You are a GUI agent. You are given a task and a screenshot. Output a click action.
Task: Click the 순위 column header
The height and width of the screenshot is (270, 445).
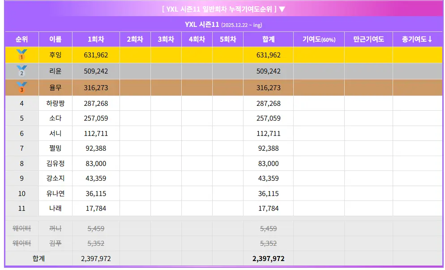[21, 39]
